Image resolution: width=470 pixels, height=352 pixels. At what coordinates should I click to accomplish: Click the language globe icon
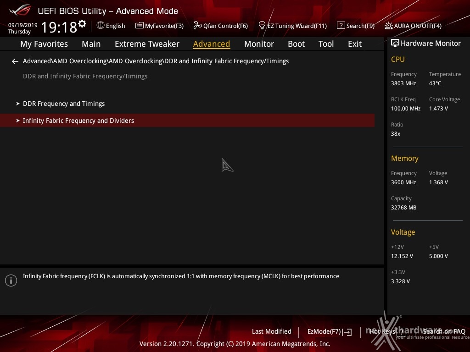tap(101, 26)
